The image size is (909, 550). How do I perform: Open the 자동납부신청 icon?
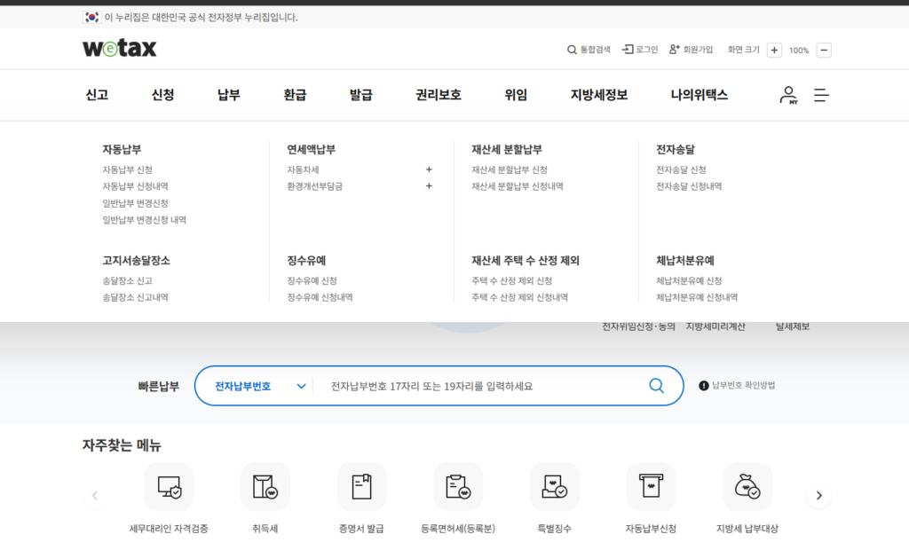pos(651,487)
